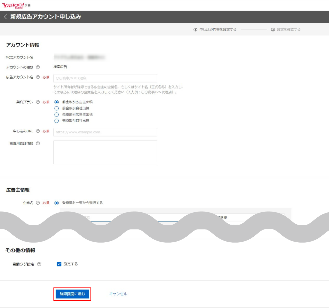Select 前金取引広告主出稿 radio option
This screenshot has width=329, height=308.
click(x=57, y=102)
